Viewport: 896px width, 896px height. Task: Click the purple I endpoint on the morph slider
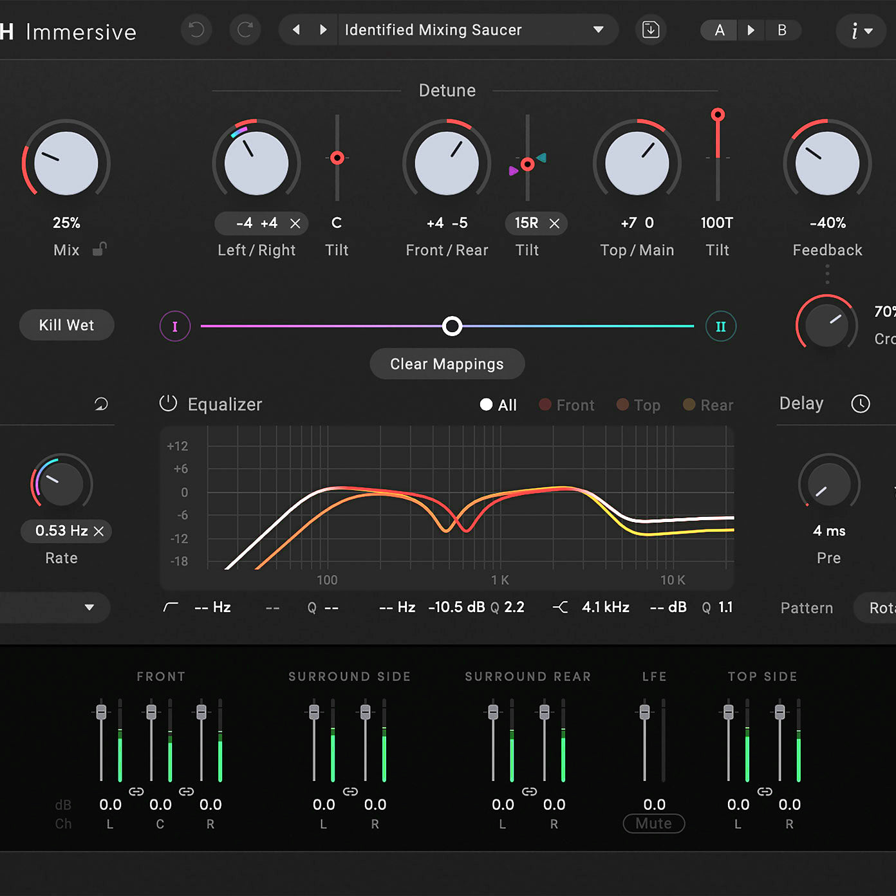pyautogui.click(x=174, y=326)
